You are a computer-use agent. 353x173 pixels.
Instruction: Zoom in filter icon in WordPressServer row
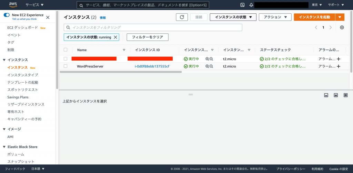(207, 66)
